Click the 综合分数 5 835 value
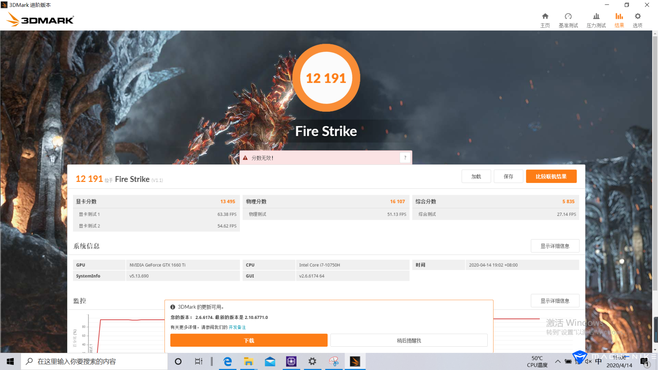Image resolution: width=658 pixels, height=370 pixels. 568,202
